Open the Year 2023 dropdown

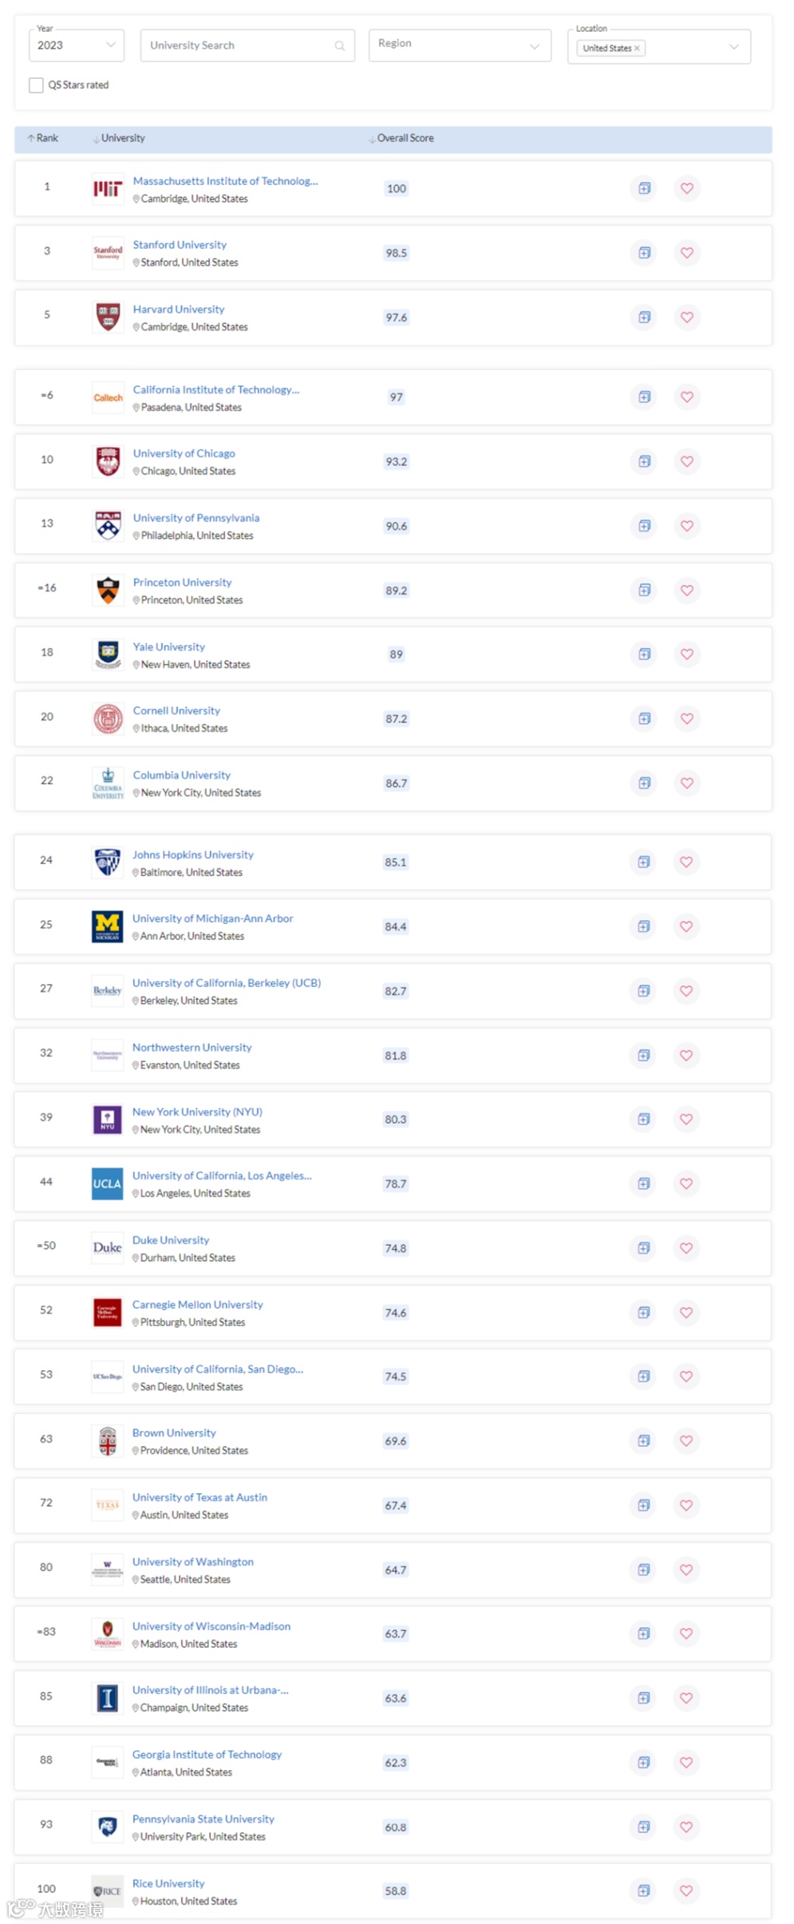point(76,45)
